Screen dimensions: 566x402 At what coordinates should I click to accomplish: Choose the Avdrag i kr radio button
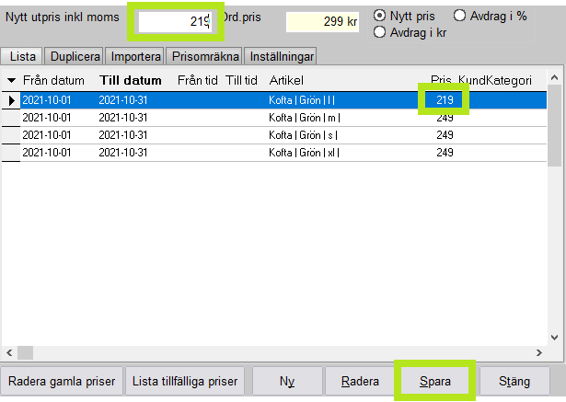pos(379,32)
